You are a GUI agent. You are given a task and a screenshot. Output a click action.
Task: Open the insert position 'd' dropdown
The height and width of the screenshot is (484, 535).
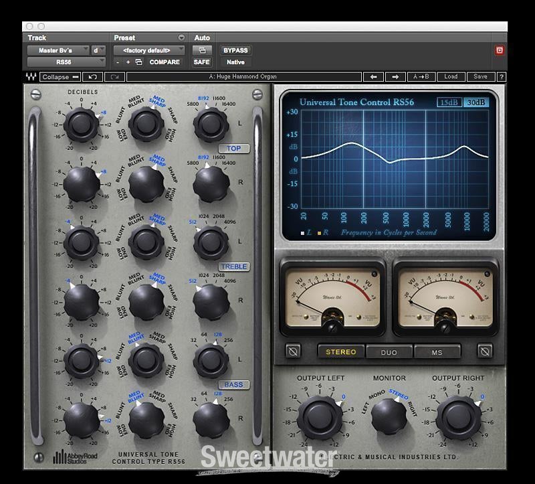tap(98, 50)
